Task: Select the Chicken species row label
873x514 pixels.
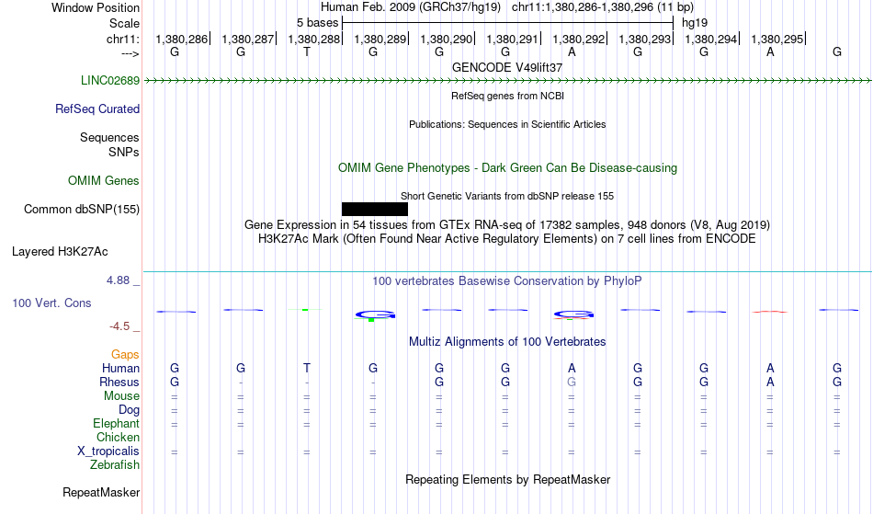Action: click(118, 438)
